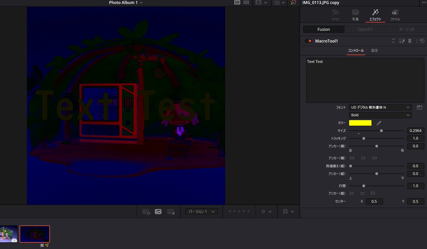Mark photo as favorite with heart icon
The image size is (427, 249).
coord(146,211)
